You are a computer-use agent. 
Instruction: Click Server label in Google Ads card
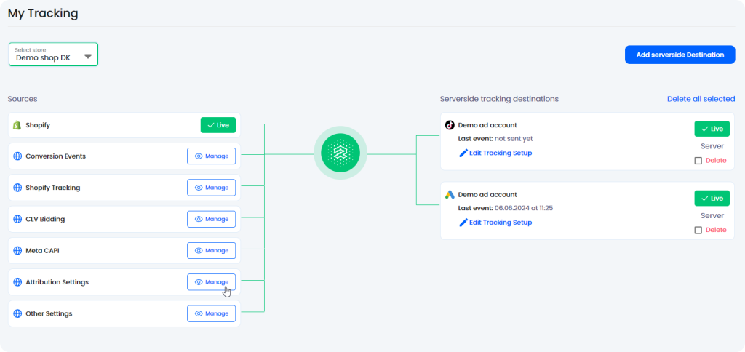[x=712, y=216]
